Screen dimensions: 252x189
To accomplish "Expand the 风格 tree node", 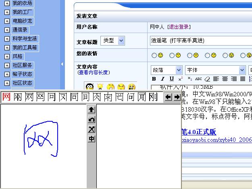I will click(7, 56).
